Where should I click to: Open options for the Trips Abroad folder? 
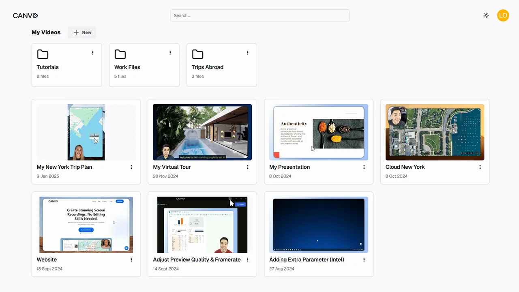point(247,53)
